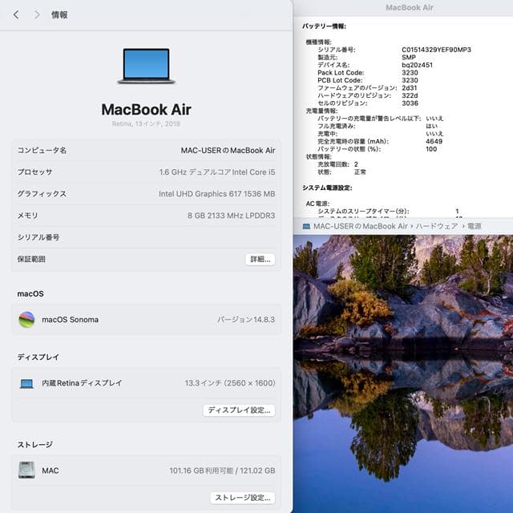Click battery serial C01514329YEF90MP3

436,50
